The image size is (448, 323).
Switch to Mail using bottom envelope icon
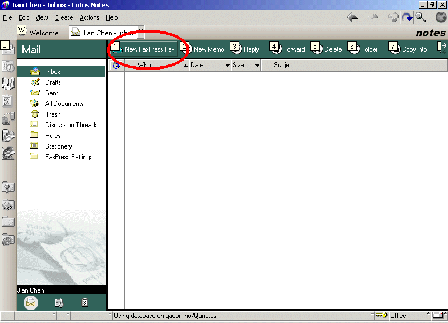click(x=31, y=302)
